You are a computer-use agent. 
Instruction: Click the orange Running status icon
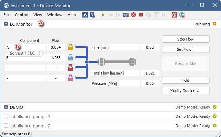coord(214,24)
